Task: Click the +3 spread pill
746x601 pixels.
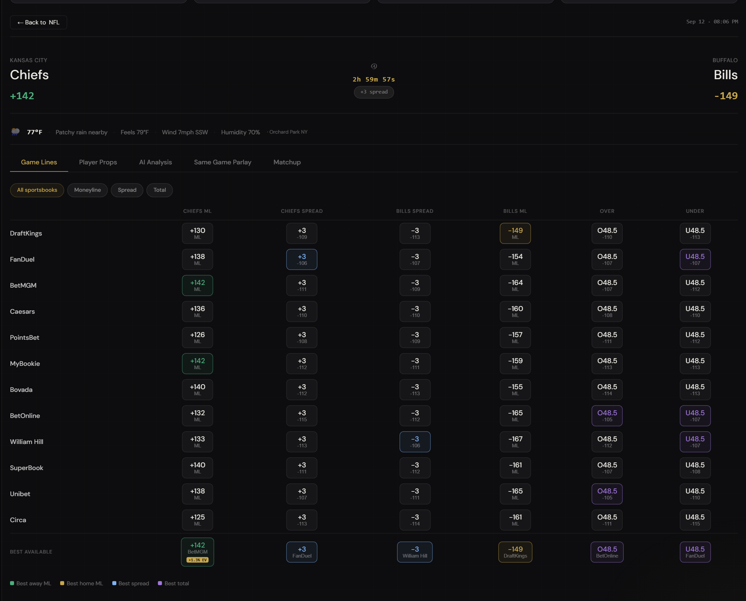Action: [374, 92]
